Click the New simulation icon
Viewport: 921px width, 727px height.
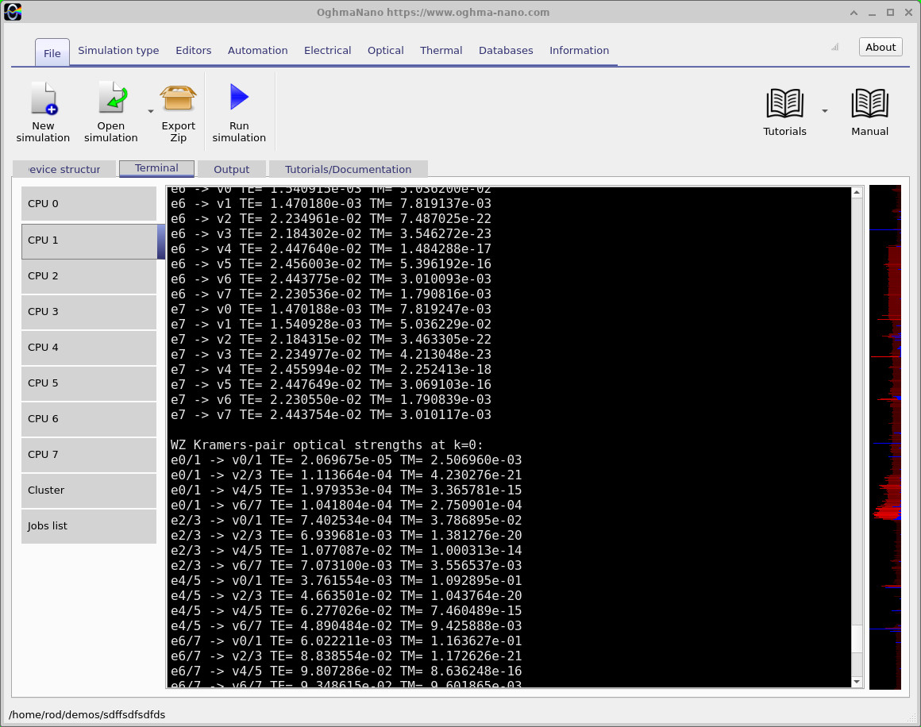click(x=44, y=98)
